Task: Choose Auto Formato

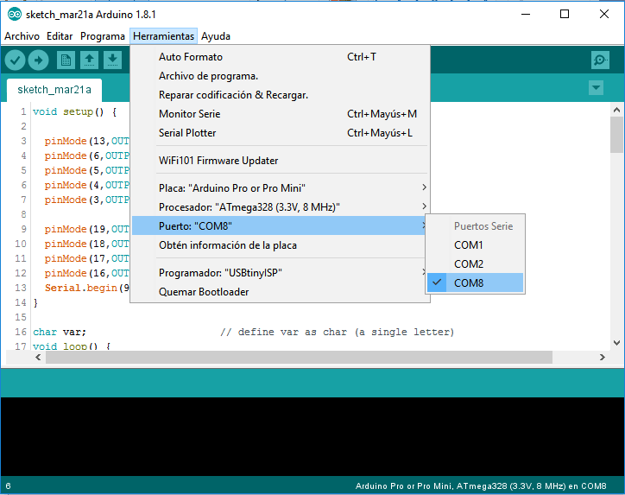Action: click(281, 57)
